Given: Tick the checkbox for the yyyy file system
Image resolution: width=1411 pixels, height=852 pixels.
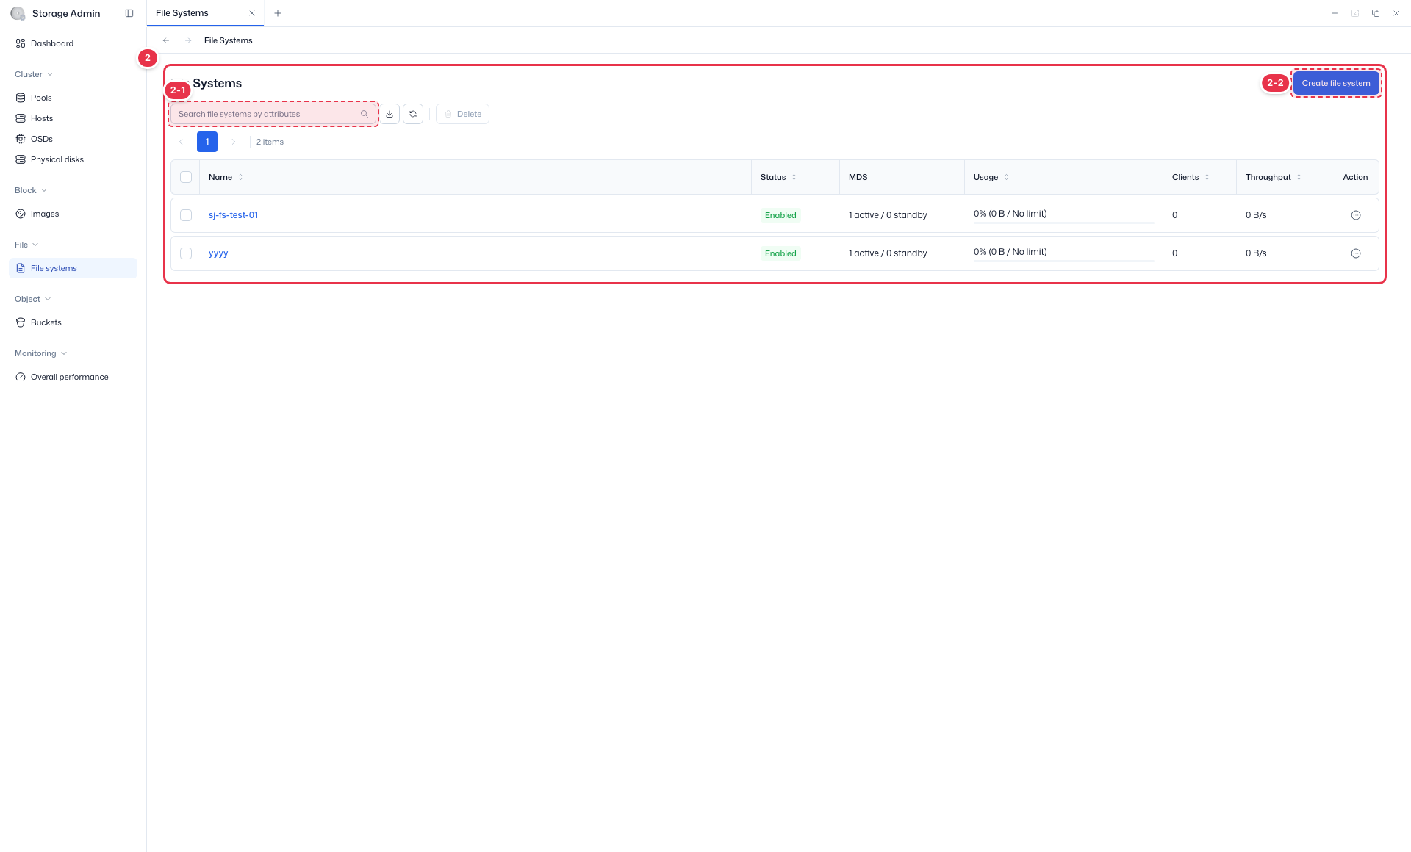Looking at the screenshot, I should coord(186,253).
